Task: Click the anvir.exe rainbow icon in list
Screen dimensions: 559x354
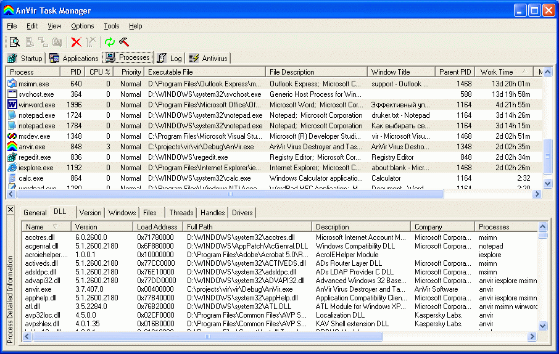Action: (12, 147)
